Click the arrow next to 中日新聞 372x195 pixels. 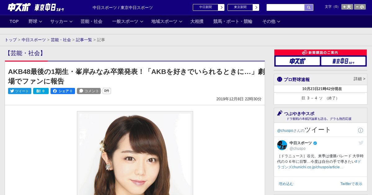tap(221, 7)
